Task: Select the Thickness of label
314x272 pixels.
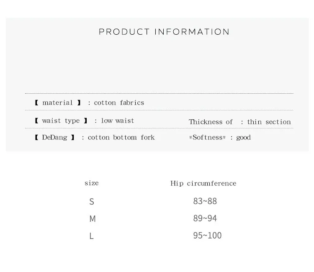Action: (x=211, y=122)
